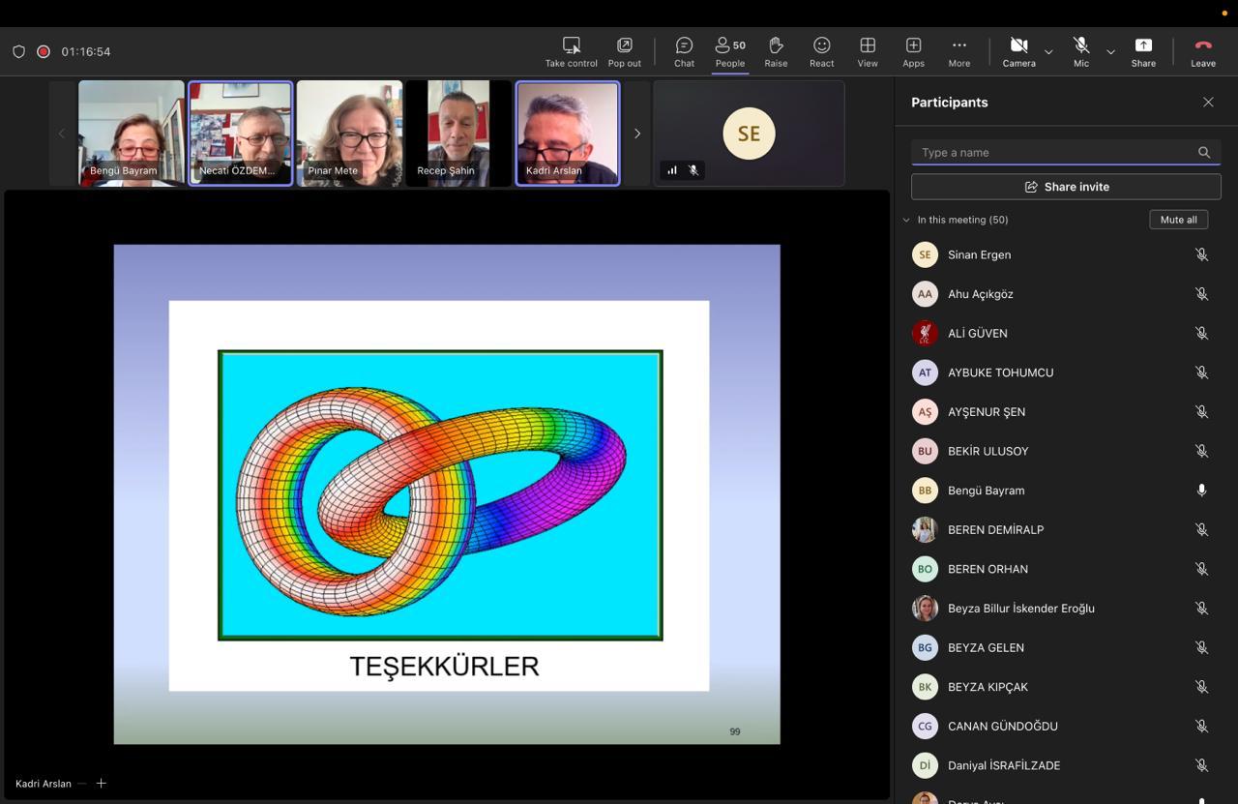Select the People tab

pyautogui.click(x=730, y=52)
